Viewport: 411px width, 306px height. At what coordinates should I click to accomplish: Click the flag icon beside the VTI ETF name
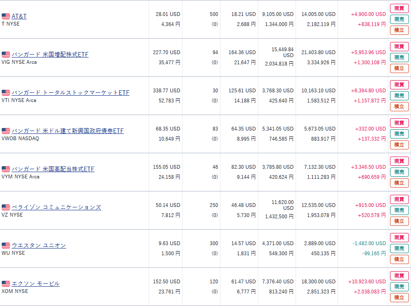[5, 93]
